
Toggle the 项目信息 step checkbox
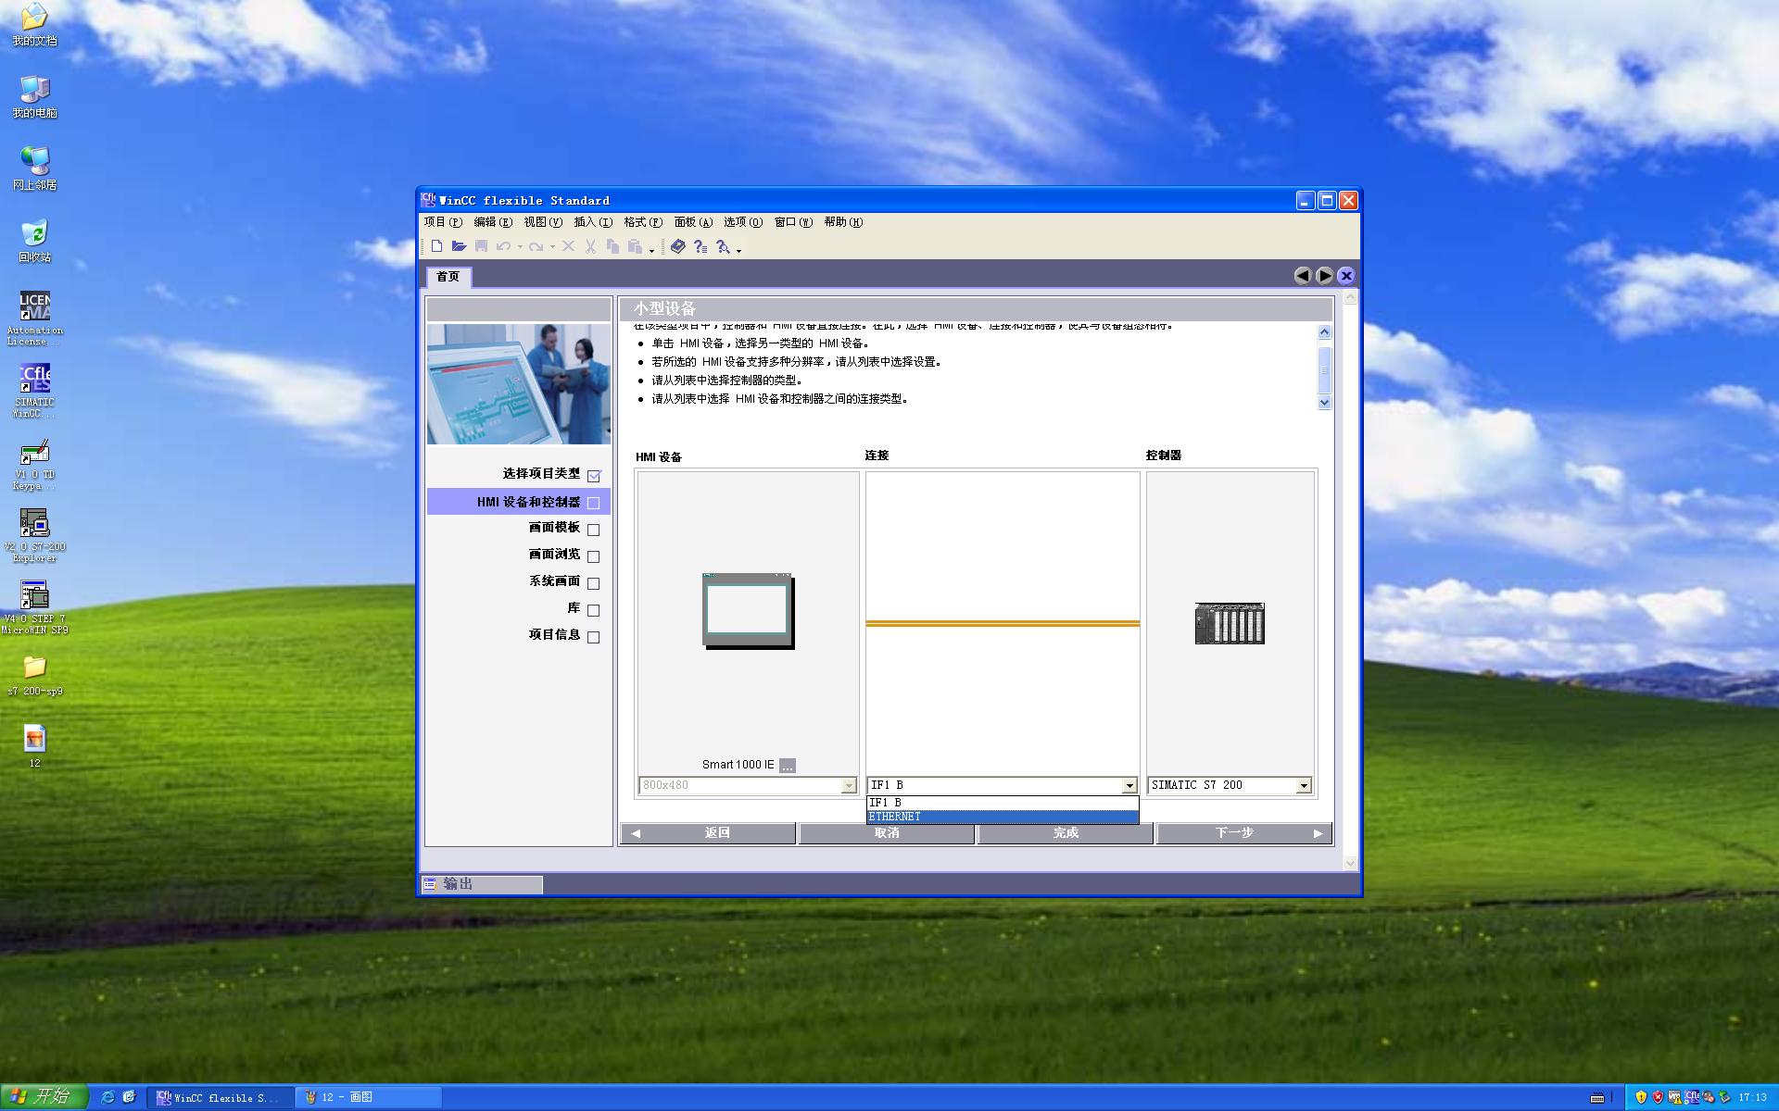pos(594,637)
